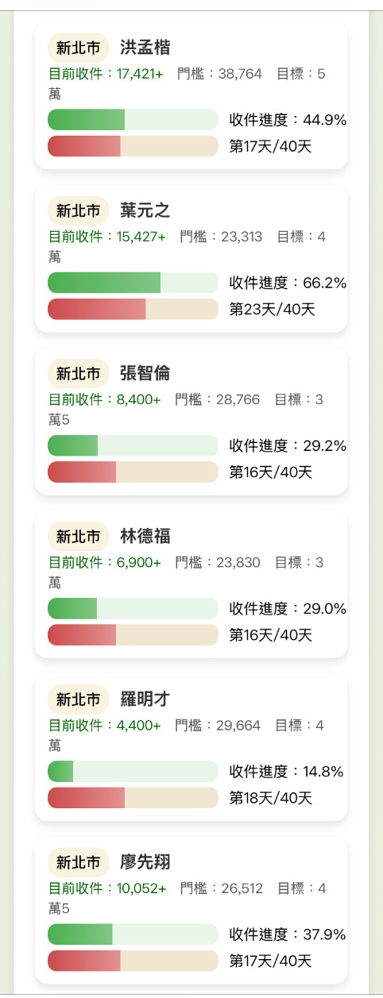Click the 收件進度:29.0% label
The image size is (383, 998).
[288, 609]
